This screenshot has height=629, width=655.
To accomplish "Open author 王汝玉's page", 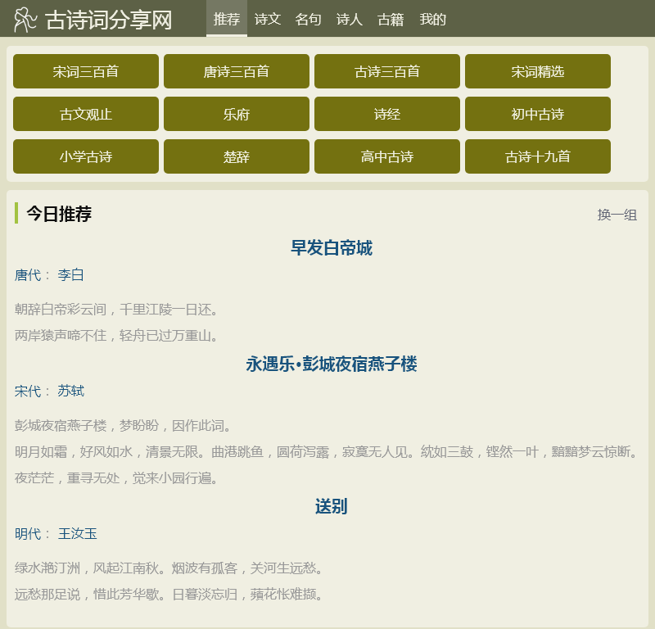I will pos(77,534).
